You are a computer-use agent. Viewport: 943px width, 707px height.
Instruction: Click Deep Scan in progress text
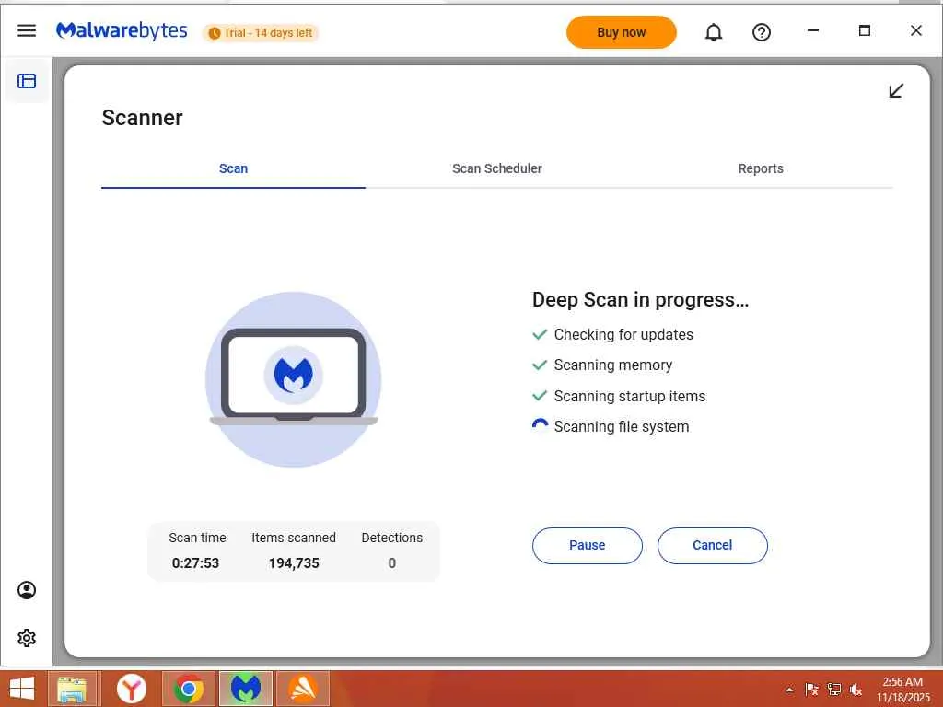tap(641, 299)
